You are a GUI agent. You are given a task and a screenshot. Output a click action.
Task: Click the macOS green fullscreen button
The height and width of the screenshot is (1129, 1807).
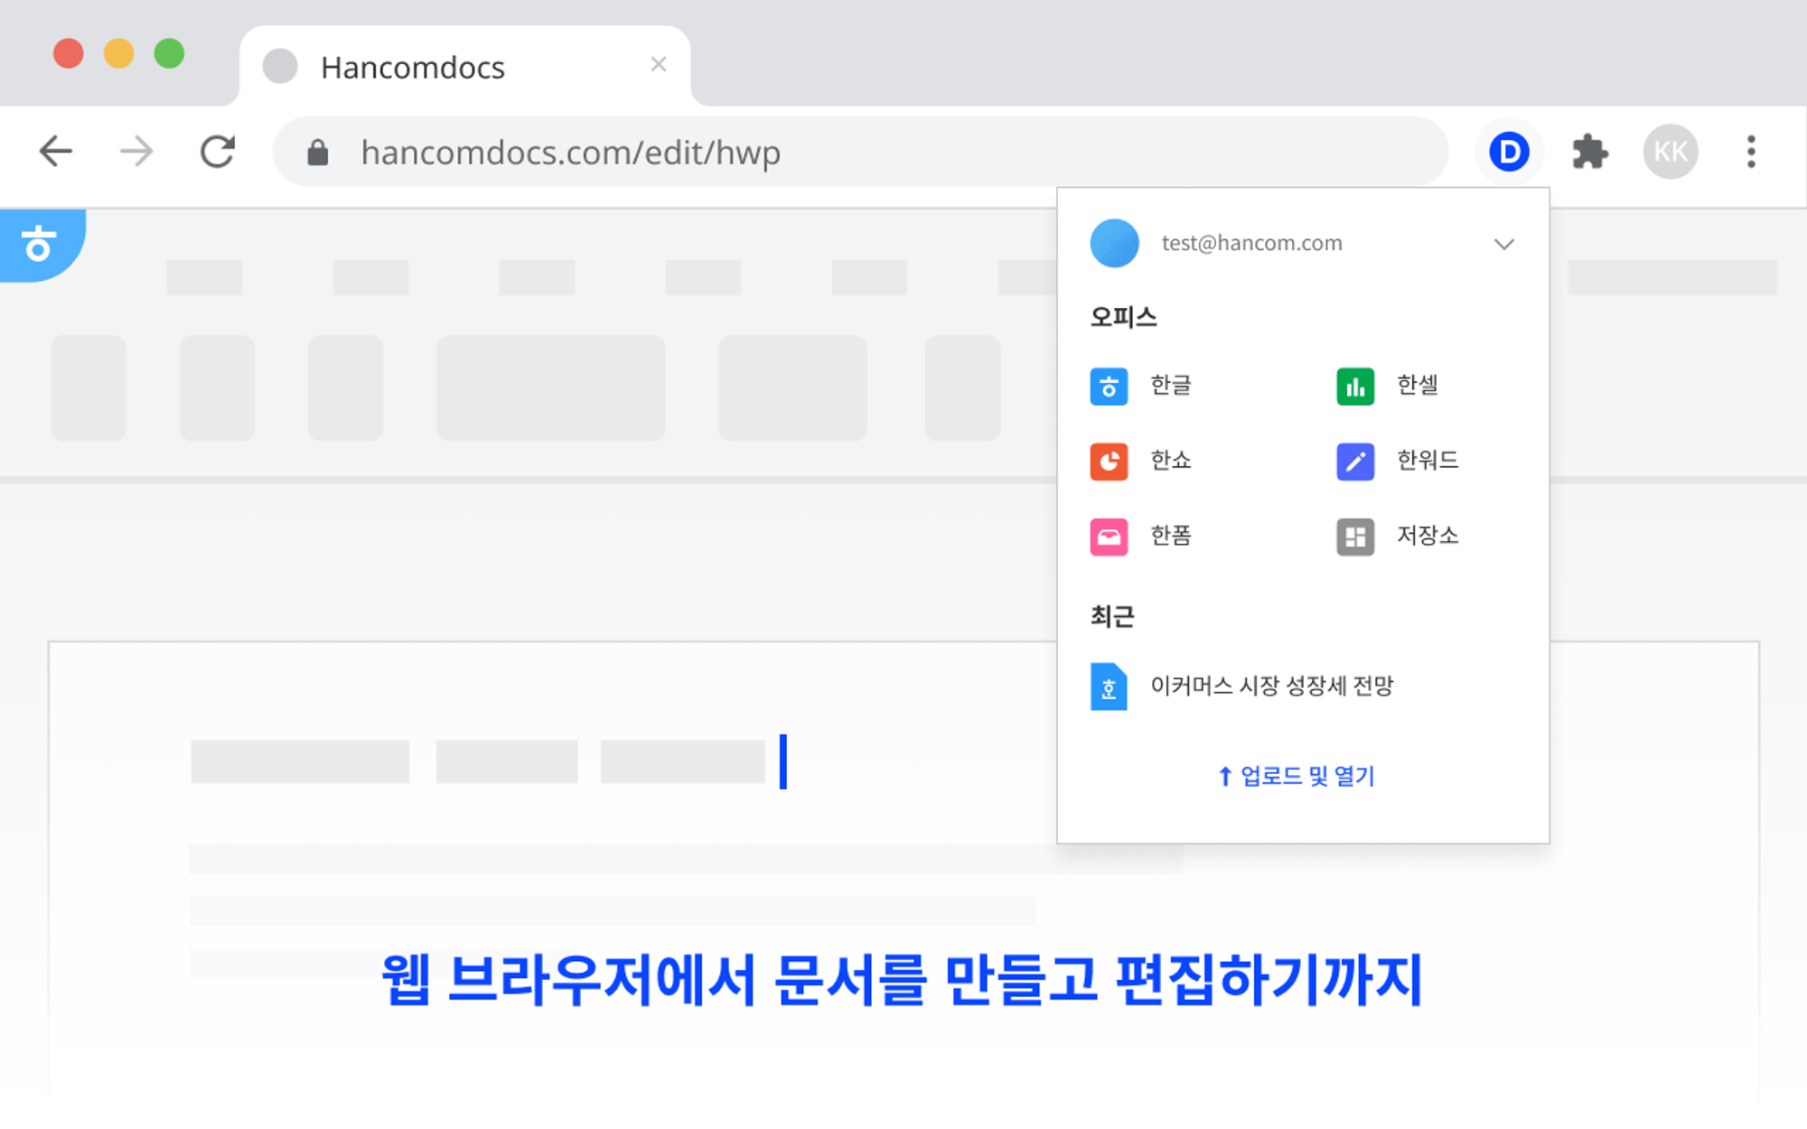pos(169,53)
